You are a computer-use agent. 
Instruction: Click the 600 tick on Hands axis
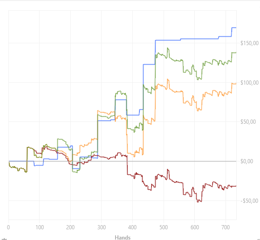[194, 227]
